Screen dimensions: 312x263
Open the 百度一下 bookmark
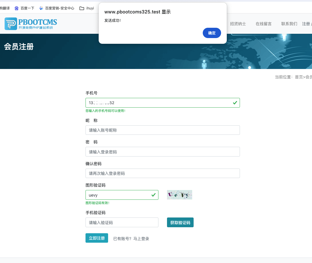[x=25, y=8]
